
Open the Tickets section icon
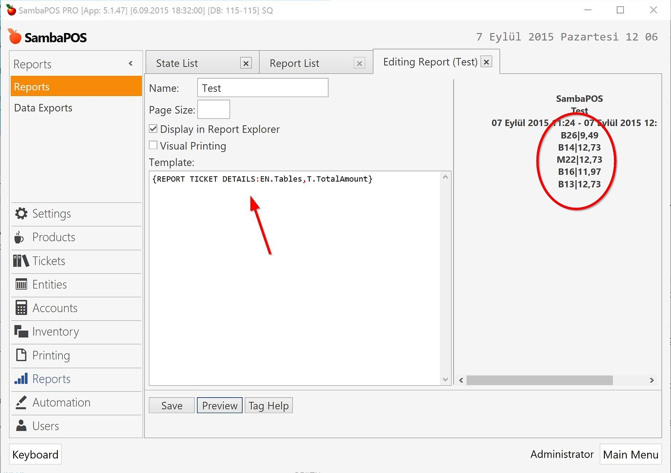point(20,261)
